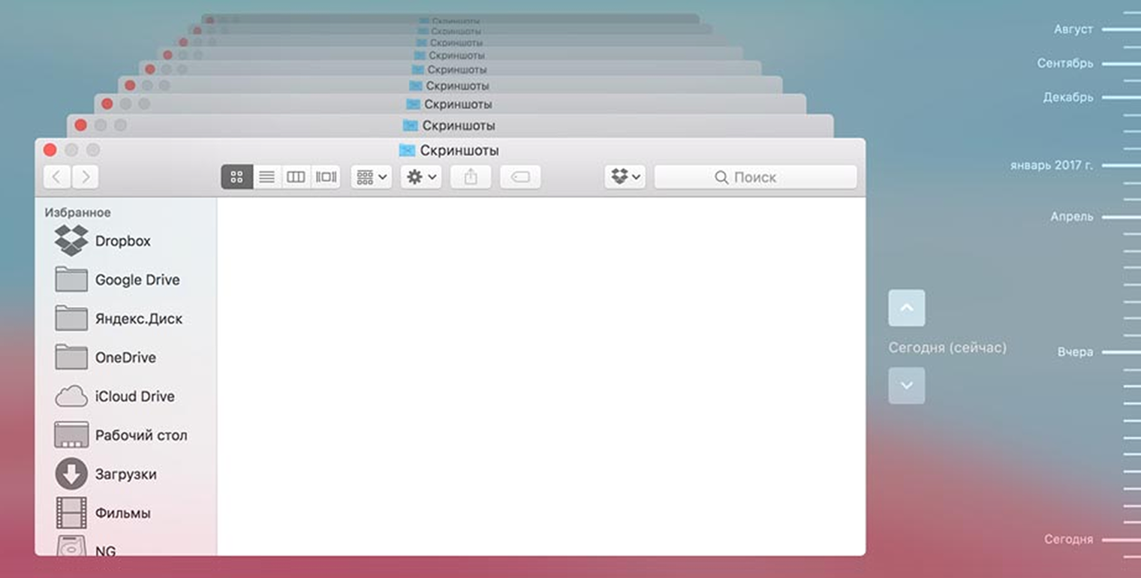The image size is (1141, 578).
Task: Click the Tags icon in the toolbar
Action: 520,176
